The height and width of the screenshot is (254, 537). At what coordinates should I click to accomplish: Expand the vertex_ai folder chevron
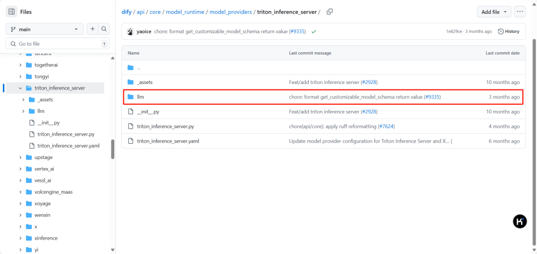pyautogui.click(x=20, y=169)
